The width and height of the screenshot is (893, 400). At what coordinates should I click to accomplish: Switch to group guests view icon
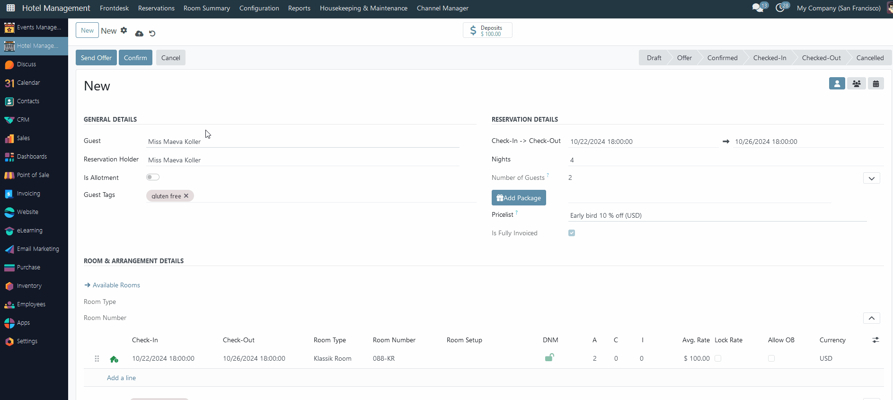point(857,83)
